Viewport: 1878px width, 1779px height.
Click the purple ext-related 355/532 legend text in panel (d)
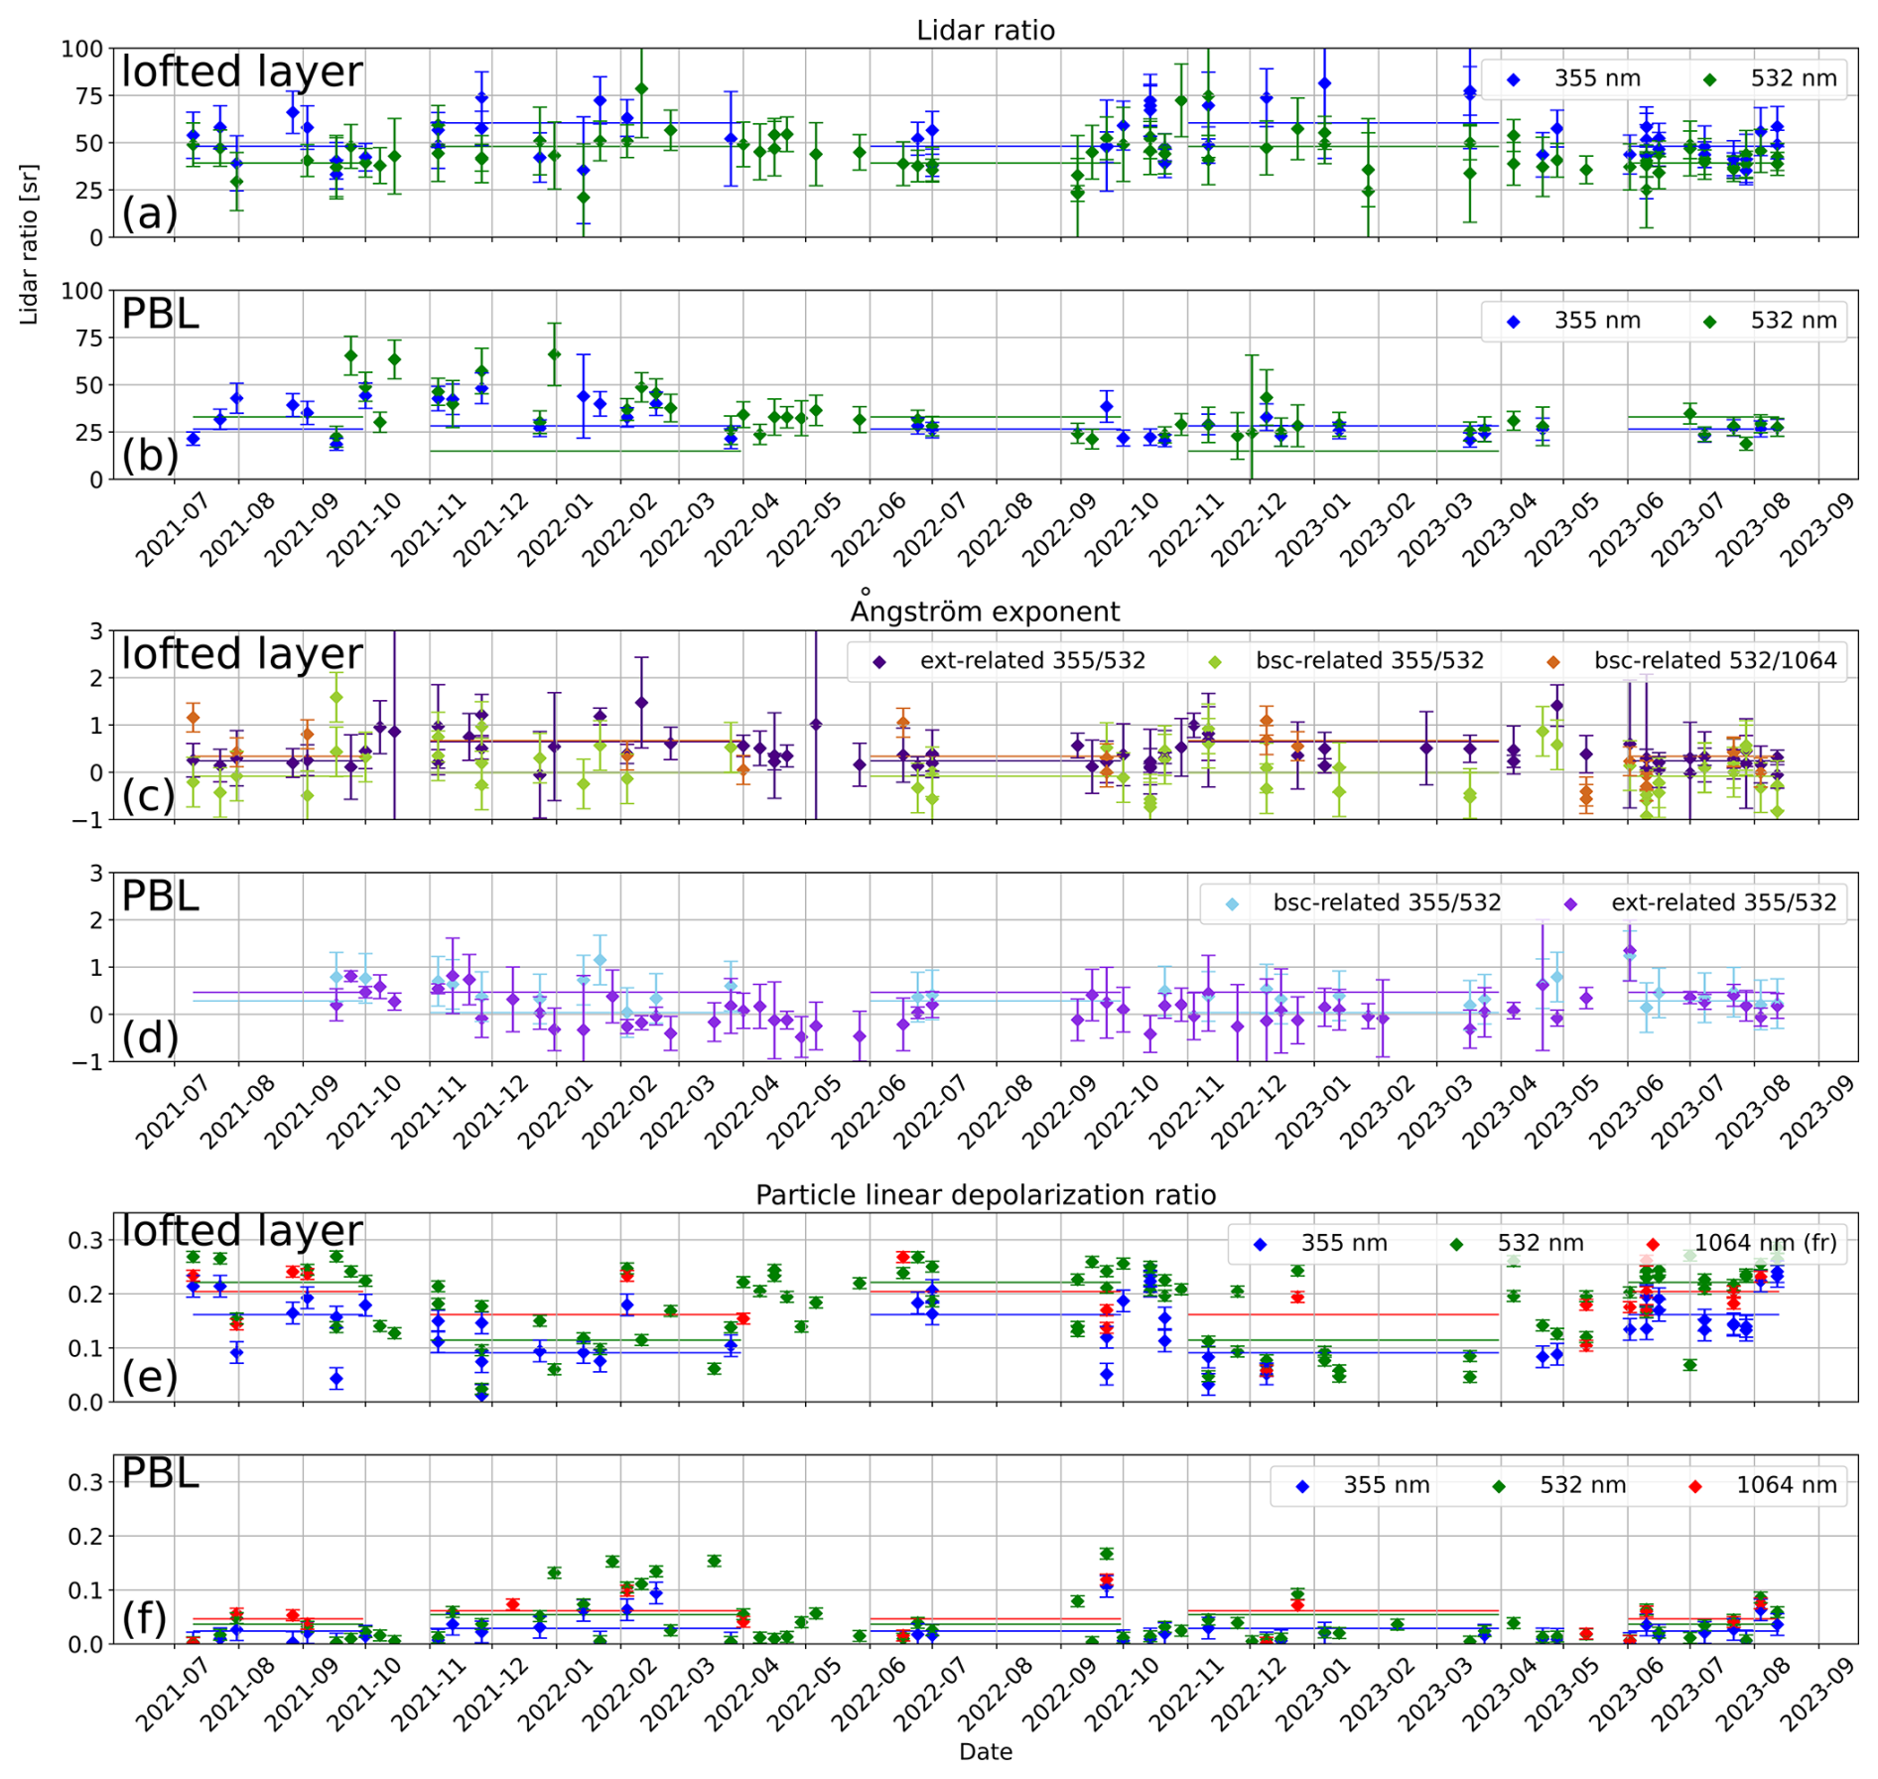(x=1723, y=903)
